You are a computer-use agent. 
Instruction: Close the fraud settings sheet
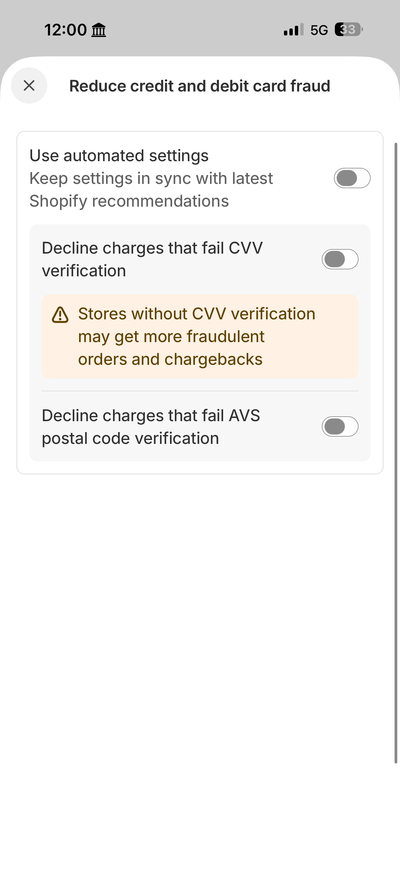click(x=29, y=86)
